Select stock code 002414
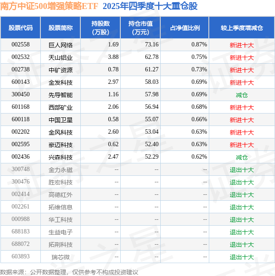 tap(21, 194)
